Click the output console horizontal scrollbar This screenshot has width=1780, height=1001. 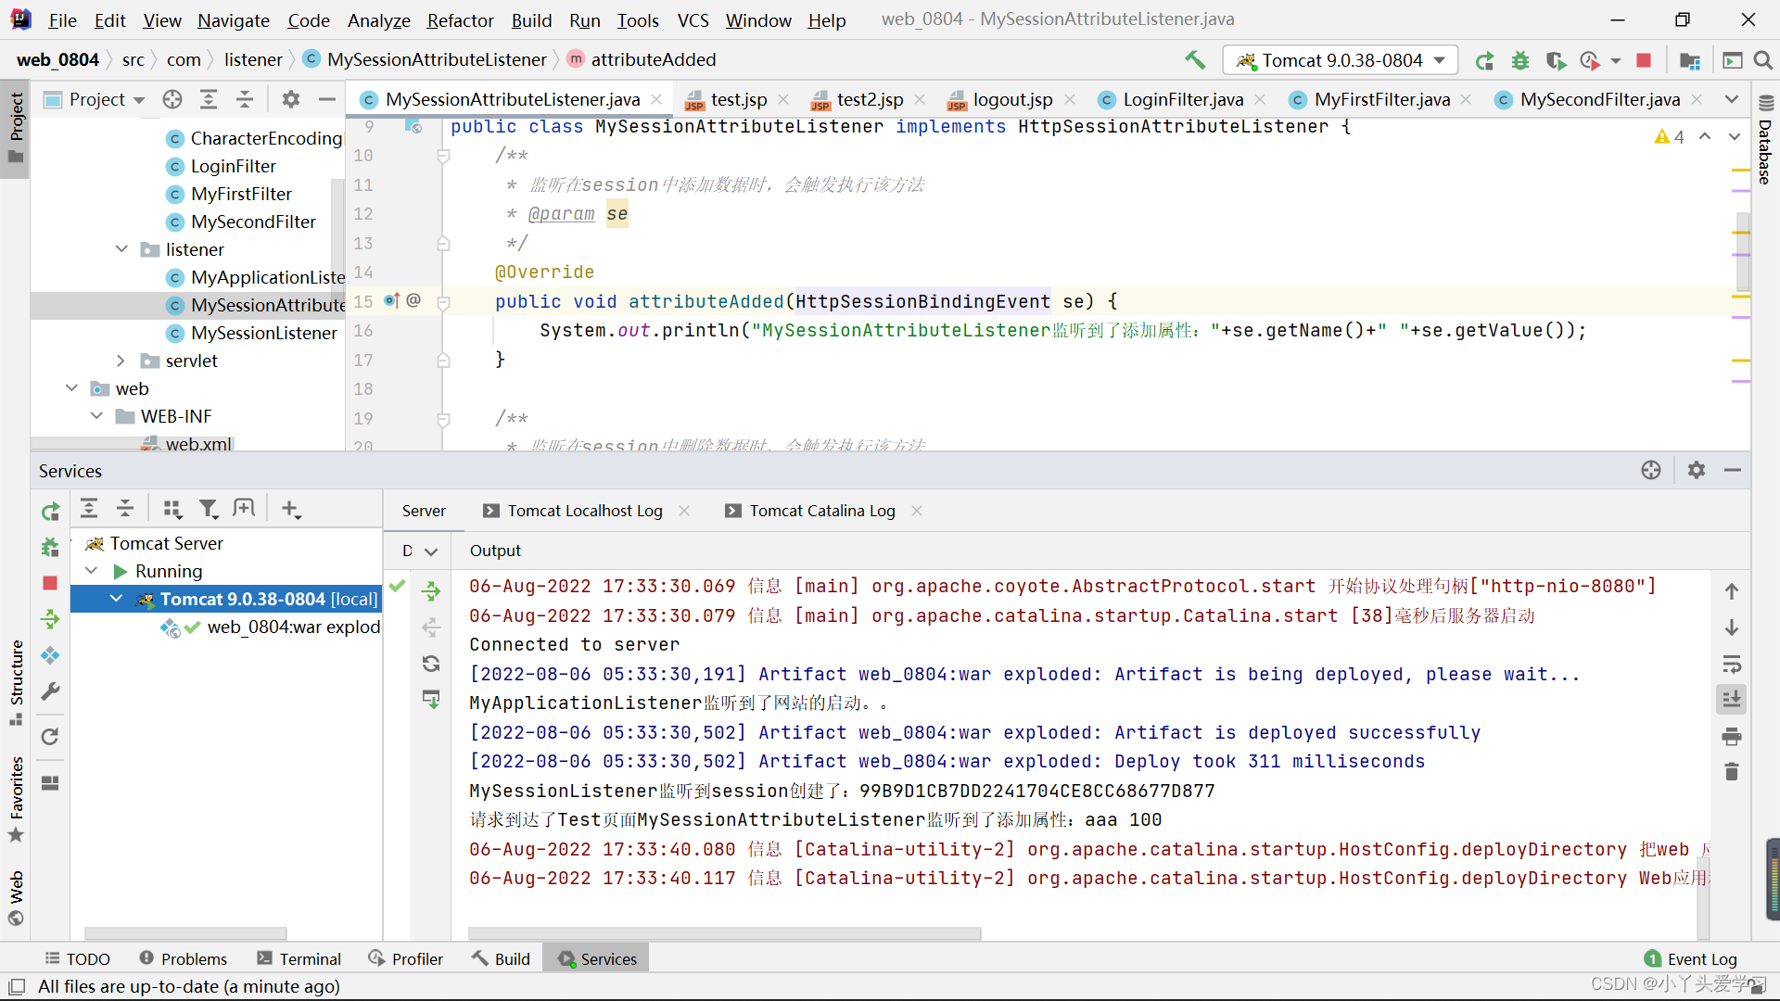click(x=723, y=932)
